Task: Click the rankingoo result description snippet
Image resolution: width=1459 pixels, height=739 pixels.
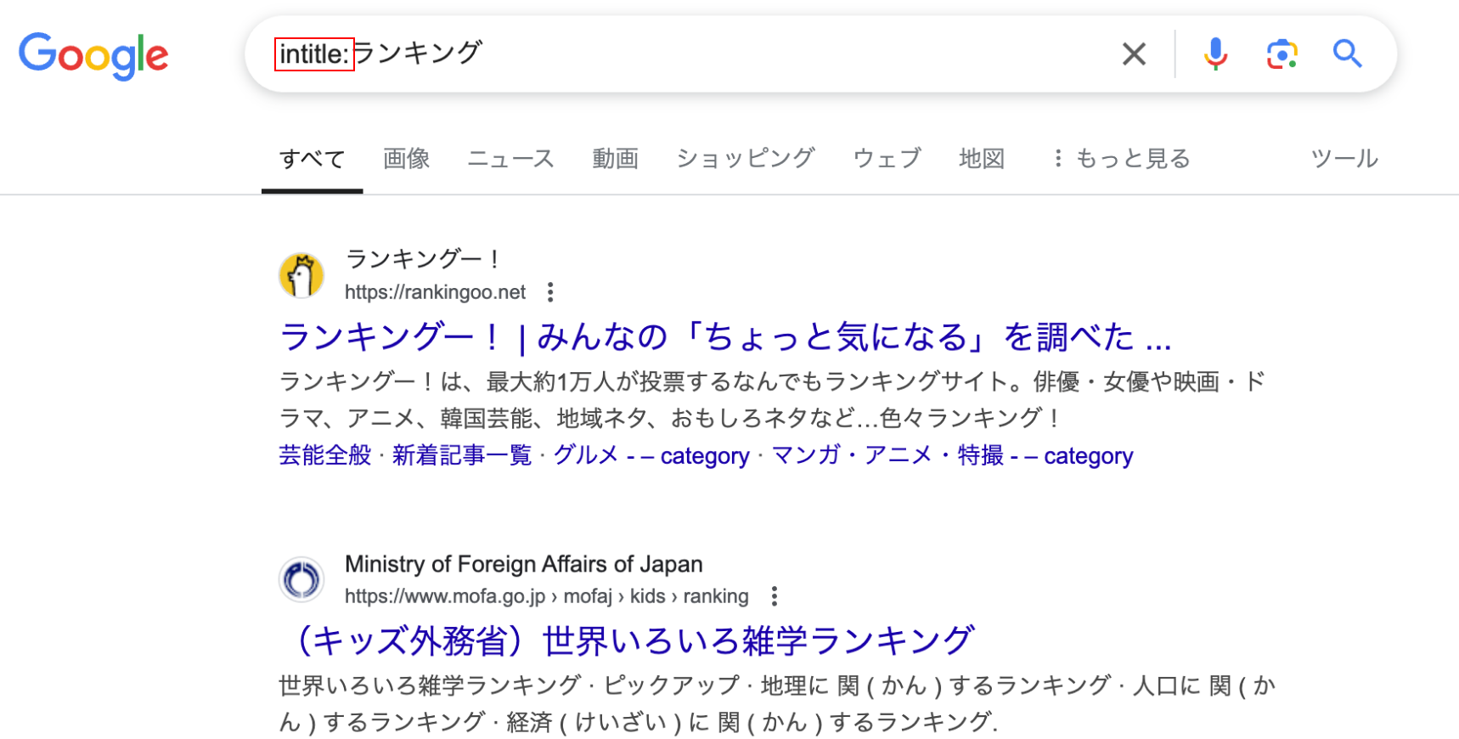Action: [x=772, y=399]
